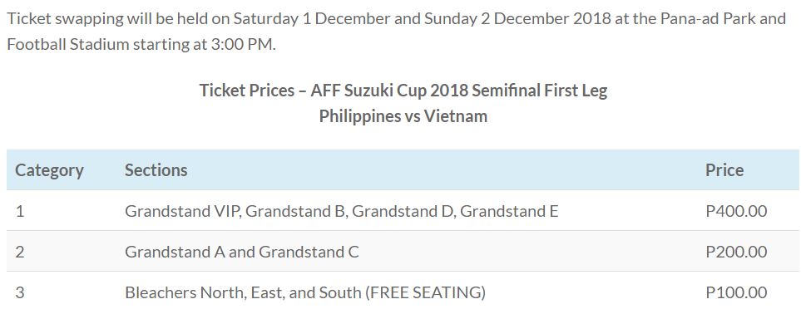Select the P100.00 price cell
Screen dimensions: 801x309
tap(736, 292)
